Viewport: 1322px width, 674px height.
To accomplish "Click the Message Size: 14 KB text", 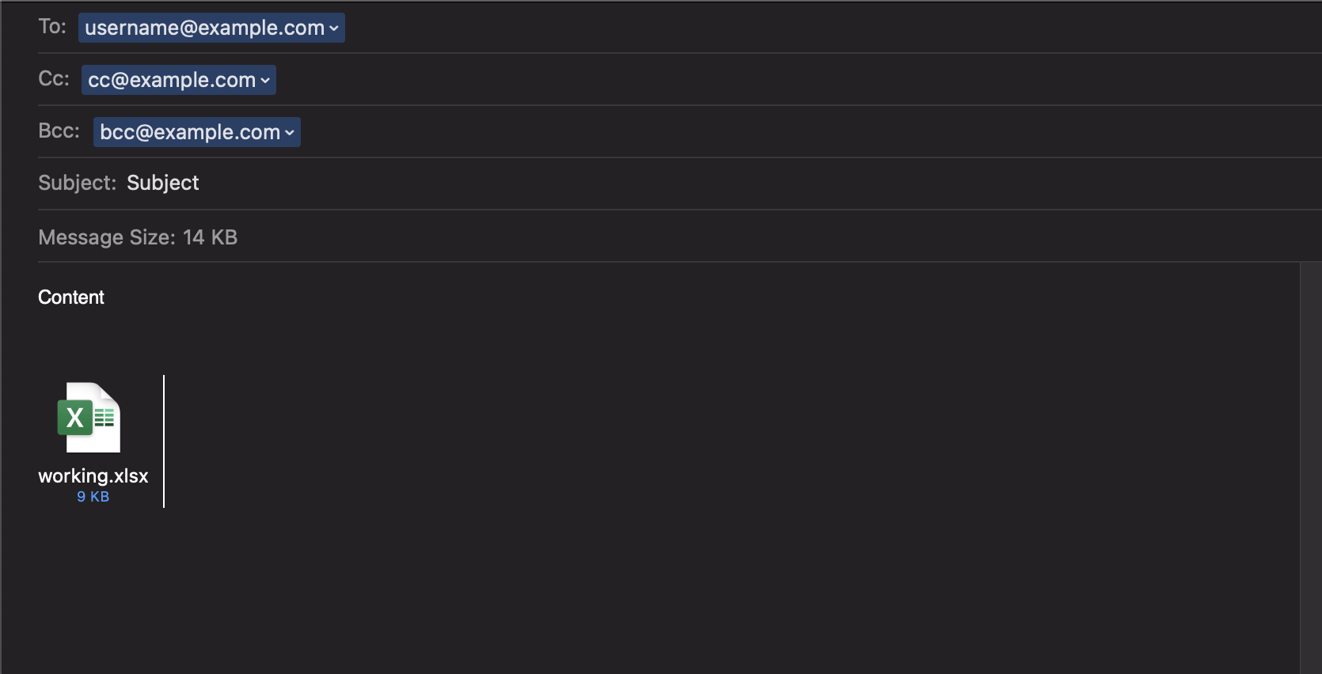I will (138, 237).
